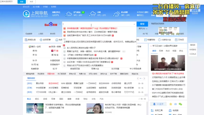The width and height of the screenshot is (204, 115).
Task: Open the woman portrait news thumbnail
Action: pyautogui.click(x=95, y=108)
